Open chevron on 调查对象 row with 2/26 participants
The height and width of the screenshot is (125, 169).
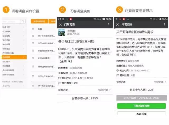pos(165,82)
